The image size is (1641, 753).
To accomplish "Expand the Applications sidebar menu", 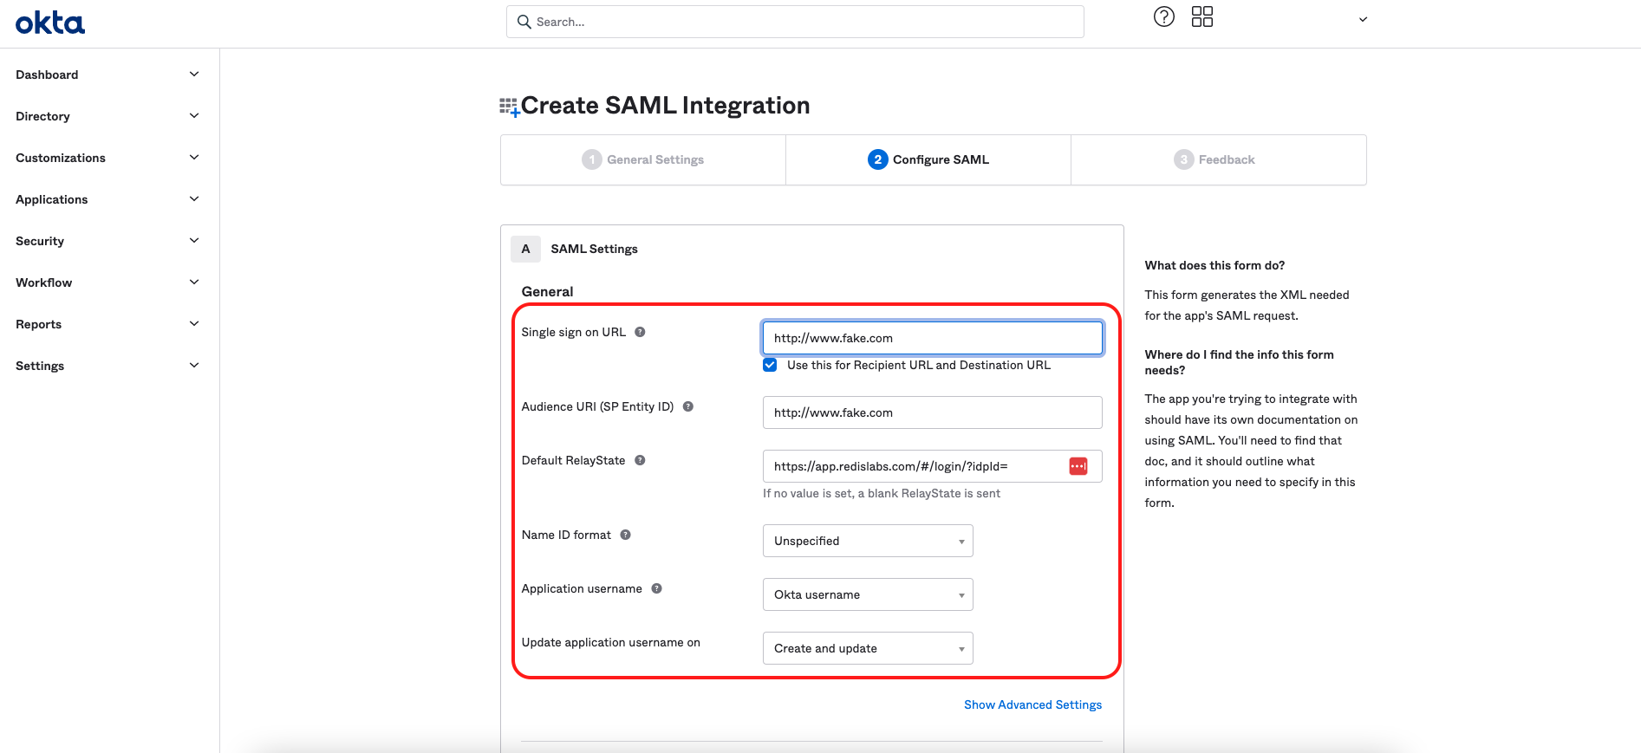I will 107,199.
